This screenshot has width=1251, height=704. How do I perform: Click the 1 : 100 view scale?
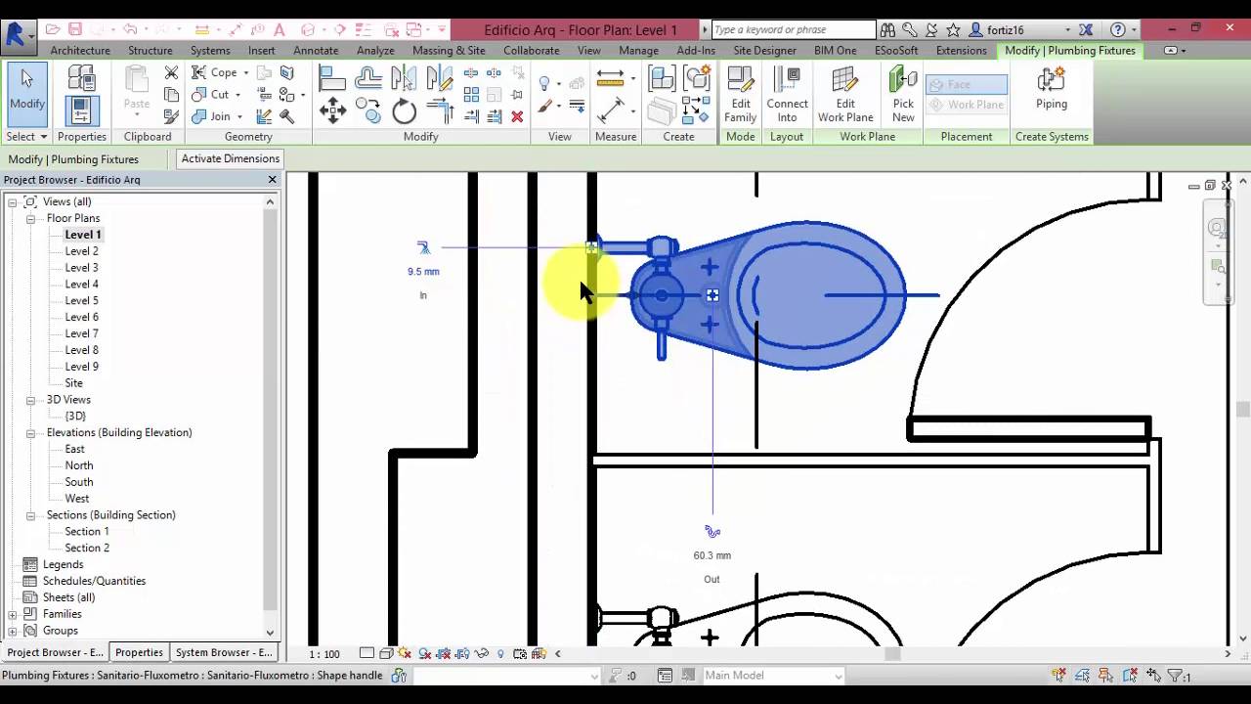pyautogui.click(x=324, y=654)
